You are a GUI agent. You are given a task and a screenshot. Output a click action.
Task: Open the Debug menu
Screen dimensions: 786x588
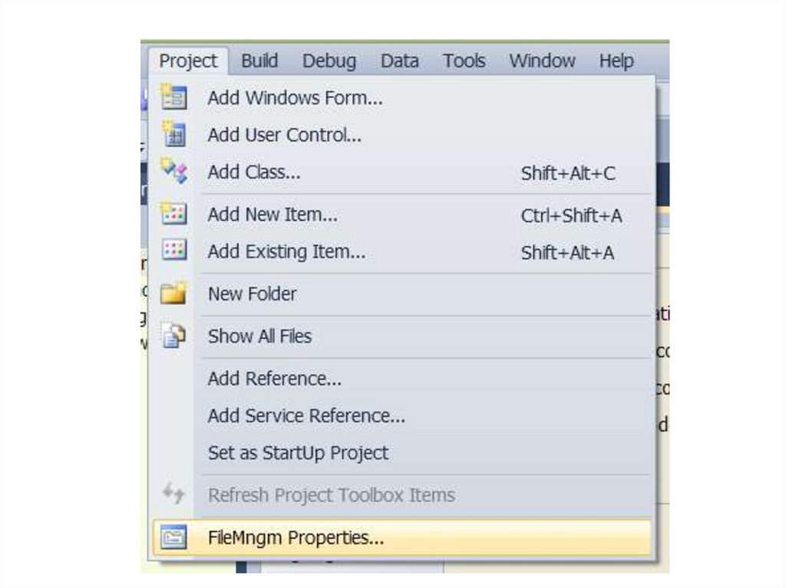point(329,61)
